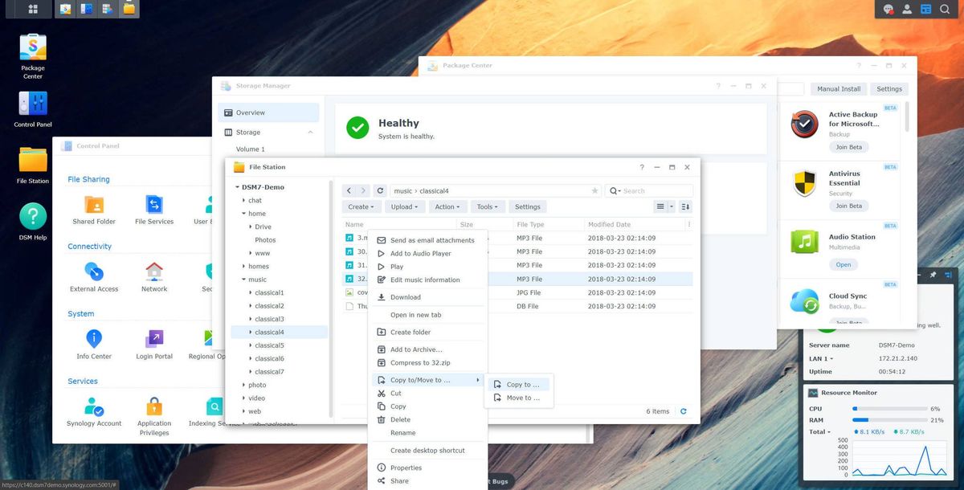The width and height of the screenshot is (964, 490).
Task: Open Package Center desktop icon
Action: tap(33, 55)
